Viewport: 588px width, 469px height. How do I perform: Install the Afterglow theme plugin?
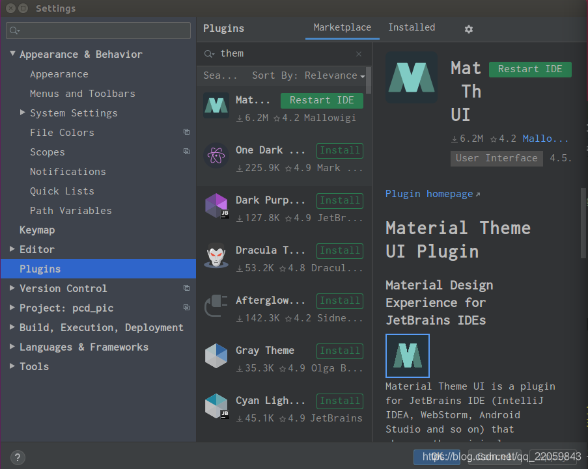pyautogui.click(x=340, y=301)
